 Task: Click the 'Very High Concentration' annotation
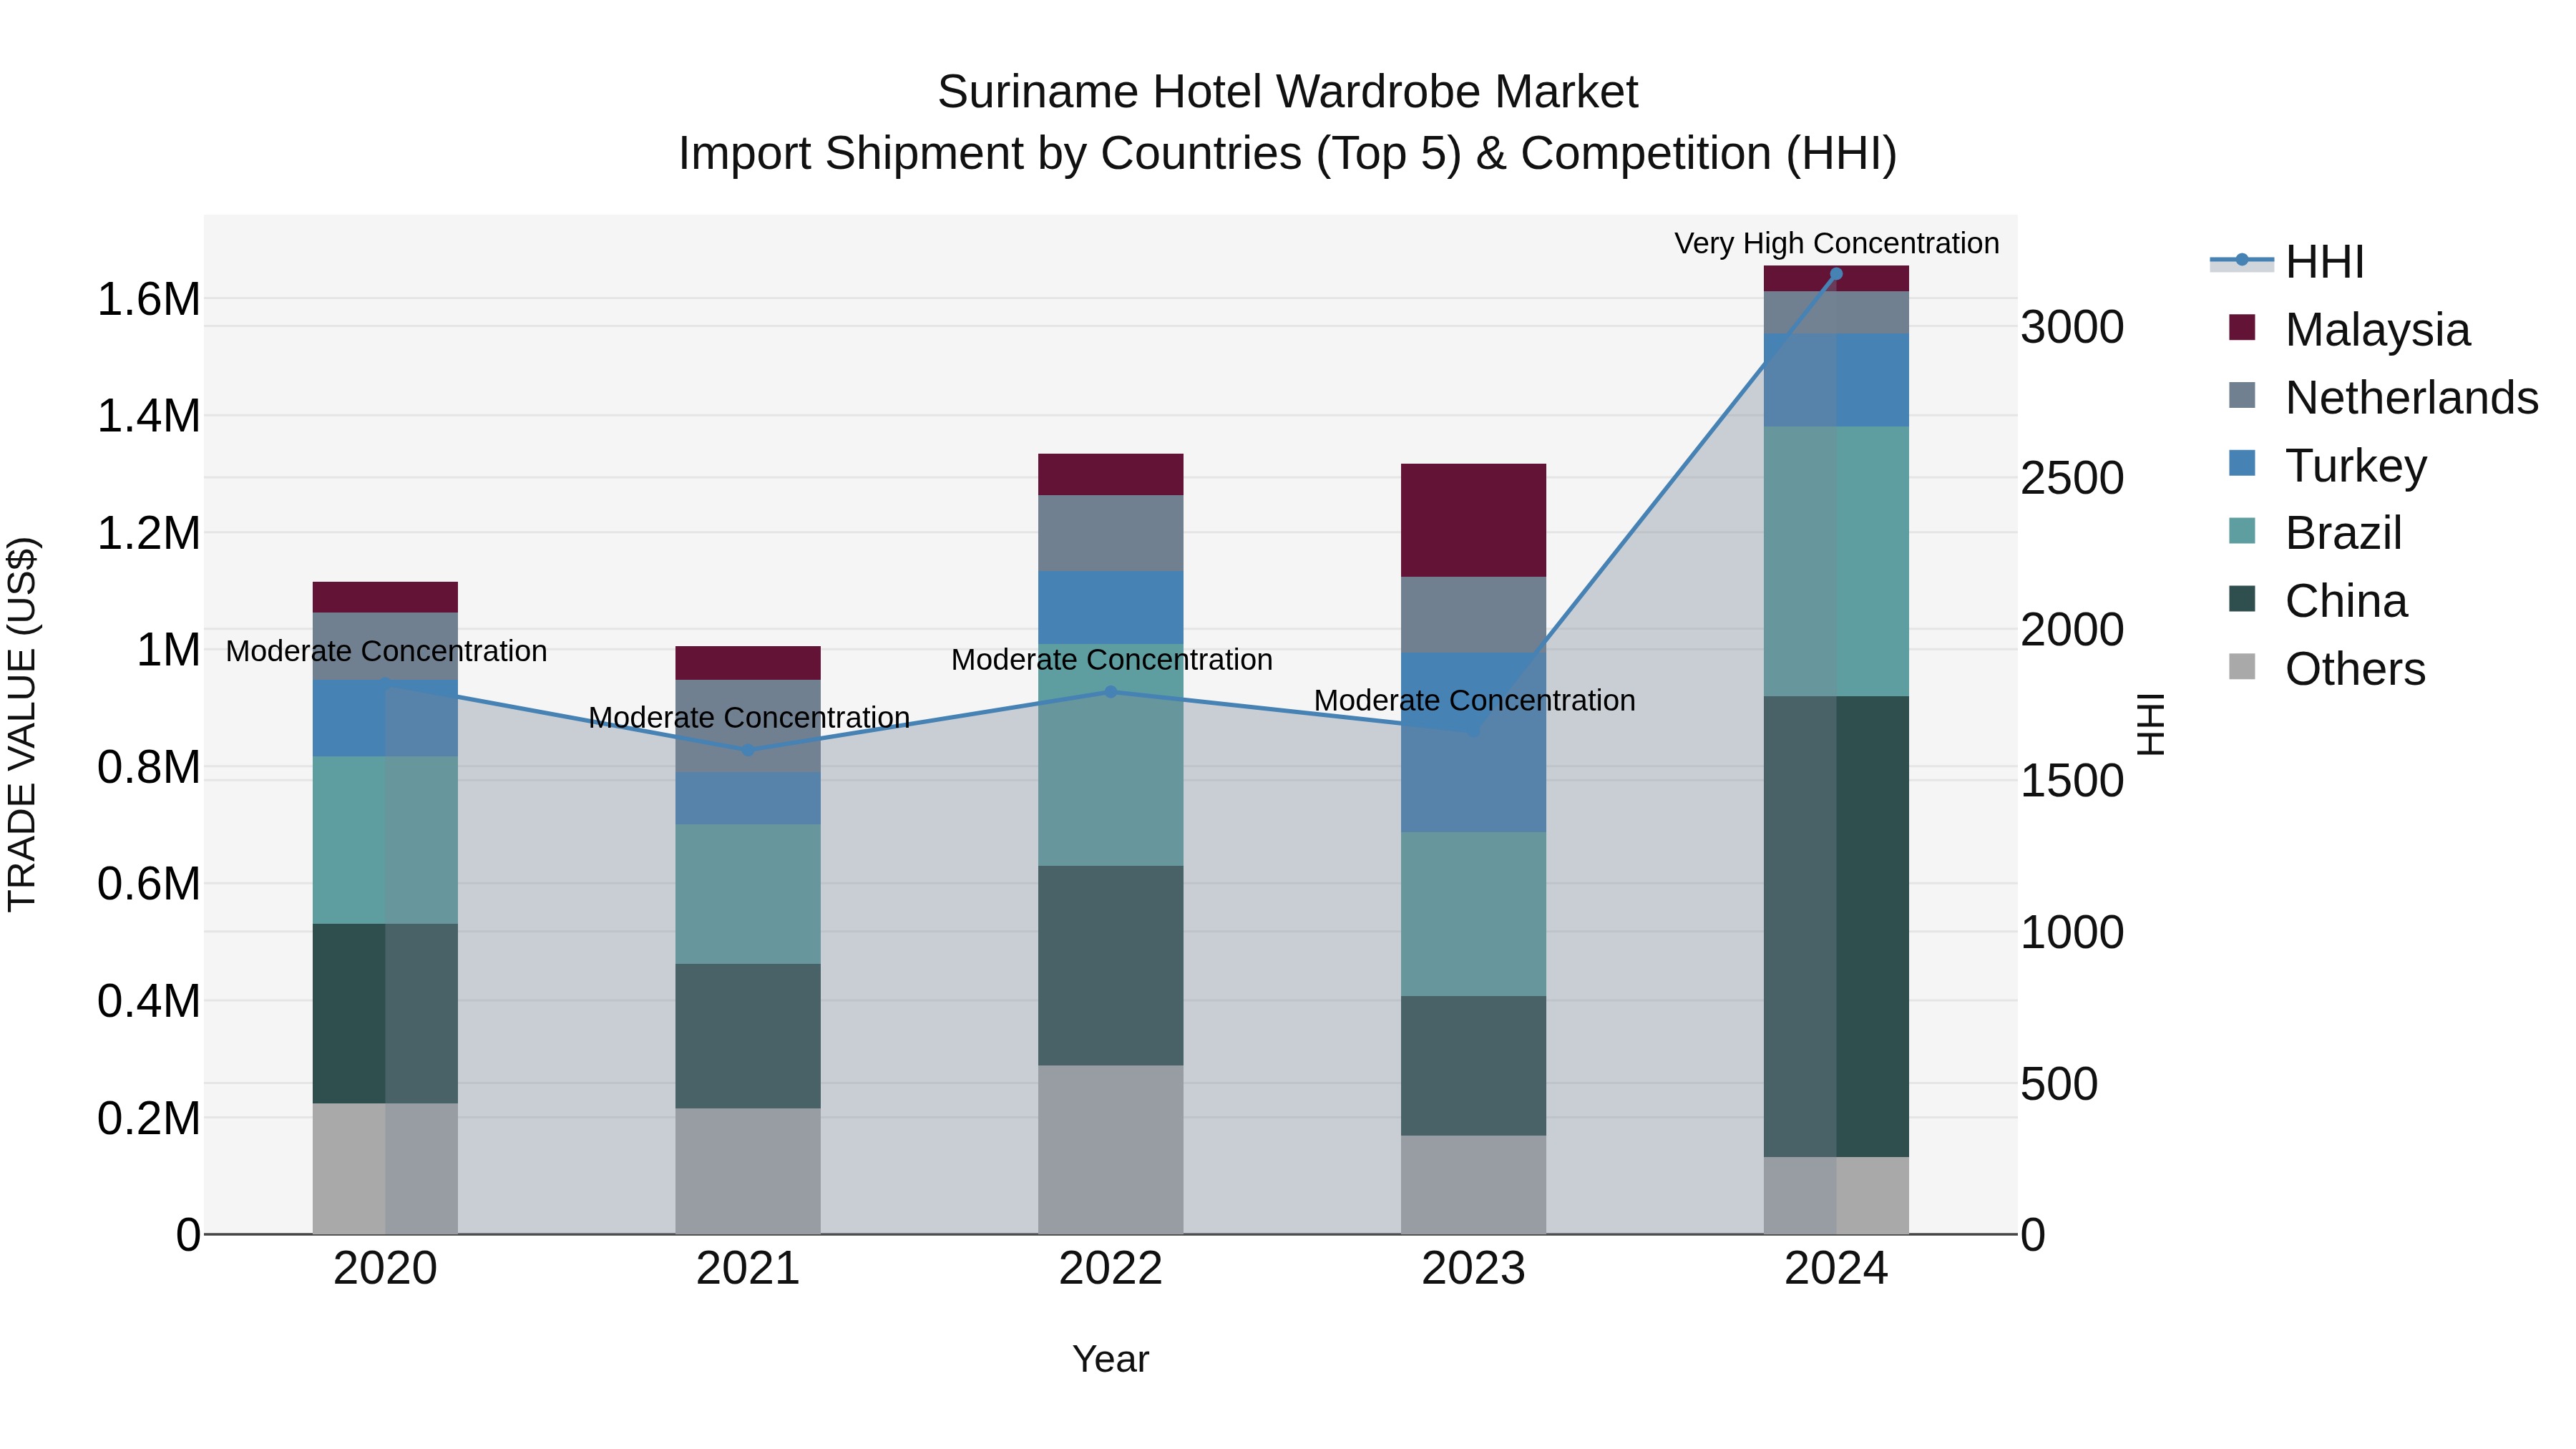point(1837,244)
